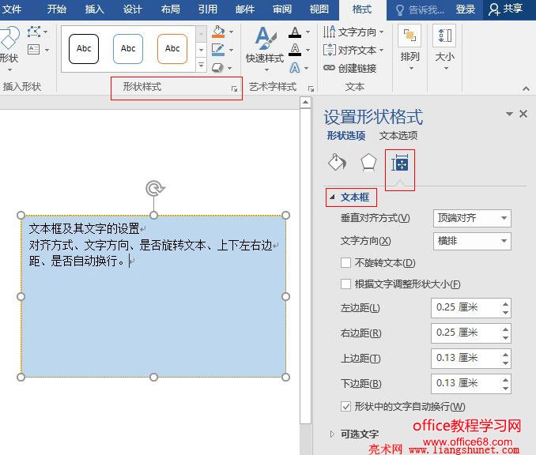The height and width of the screenshot is (455, 536).
Task: Uncheck 形状中的文字自动换行 checkbox
Action: [345, 406]
